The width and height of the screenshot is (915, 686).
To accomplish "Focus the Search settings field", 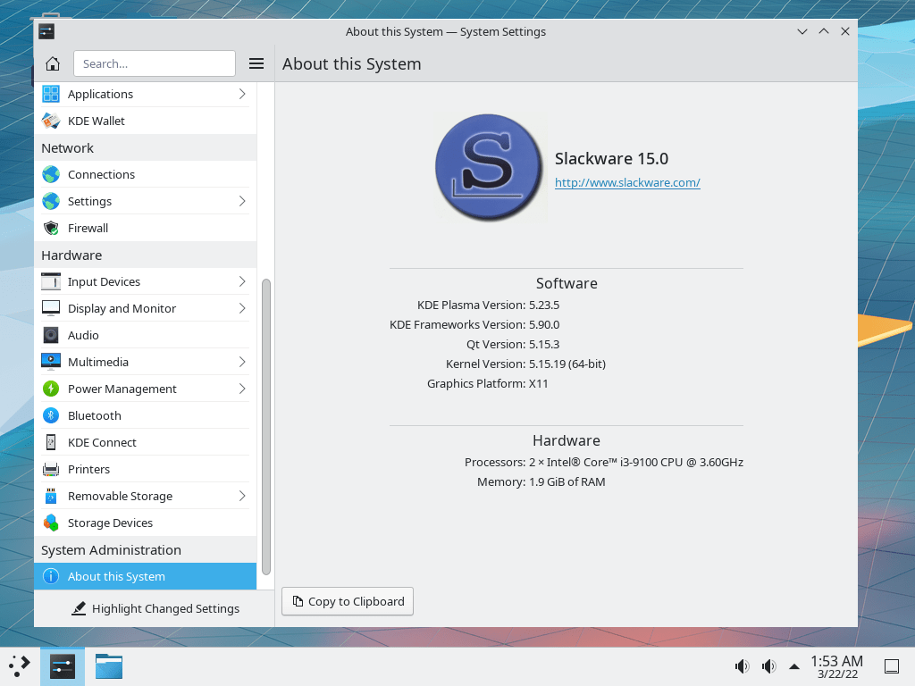I will coord(155,63).
